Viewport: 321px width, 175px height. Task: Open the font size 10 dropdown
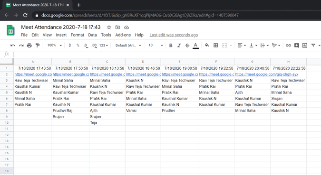coord(156,46)
